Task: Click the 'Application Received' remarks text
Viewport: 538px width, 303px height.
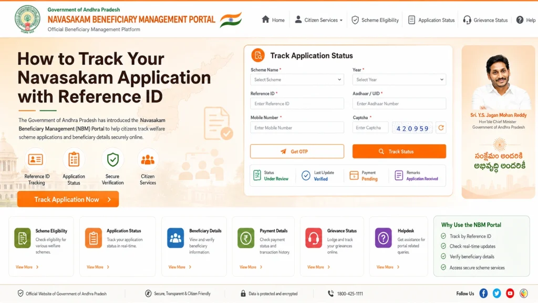Action: [x=422, y=179]
